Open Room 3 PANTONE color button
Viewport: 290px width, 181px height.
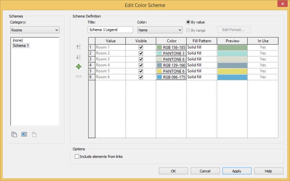(x=171, y=59)
